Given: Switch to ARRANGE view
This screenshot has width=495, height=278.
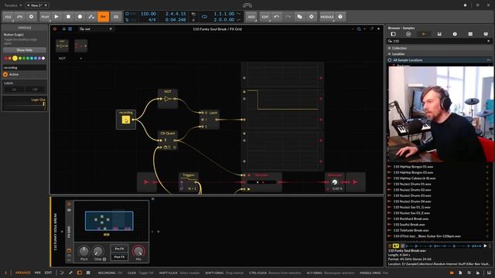Looking at the screenshot, I should pos(22,273).
